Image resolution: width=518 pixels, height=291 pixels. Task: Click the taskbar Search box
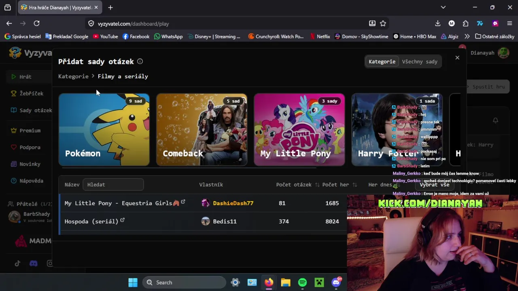pyautogui.click(x=184, y=283)
